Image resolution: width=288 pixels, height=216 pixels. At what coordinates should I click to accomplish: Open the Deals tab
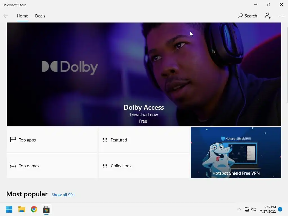[40, 16]
